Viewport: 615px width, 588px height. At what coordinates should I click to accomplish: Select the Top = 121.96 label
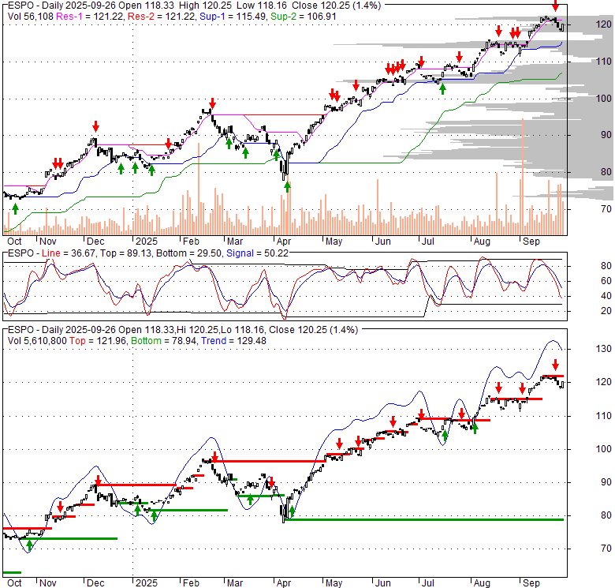[x=98, y=341]
